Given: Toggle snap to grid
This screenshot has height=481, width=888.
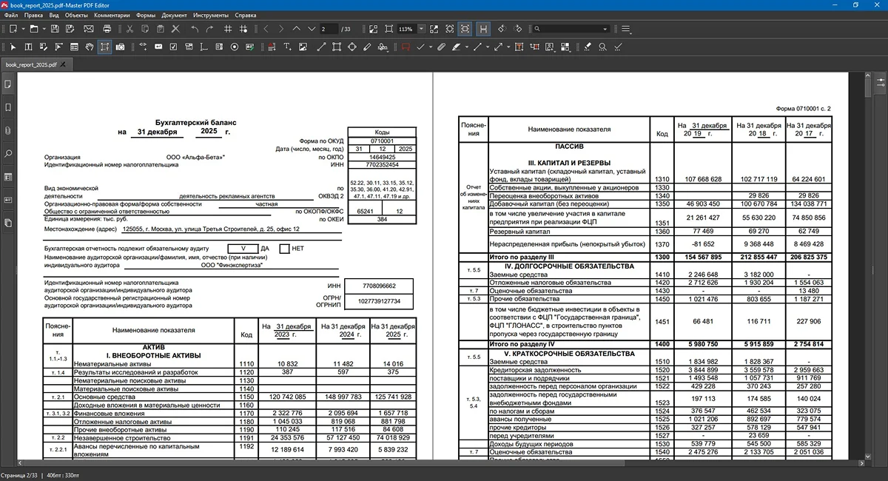Looking at the screenshot, I should (244, 29).
